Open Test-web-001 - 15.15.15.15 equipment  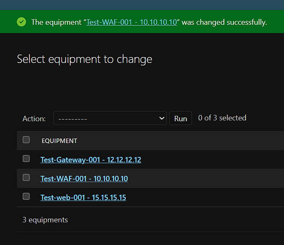(x=83, y=198)
